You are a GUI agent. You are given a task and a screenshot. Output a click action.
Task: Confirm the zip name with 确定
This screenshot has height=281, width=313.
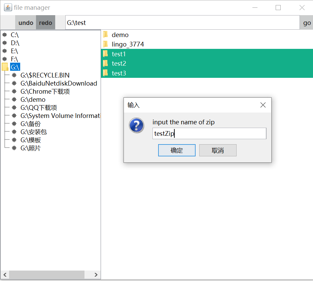point(177,150)
